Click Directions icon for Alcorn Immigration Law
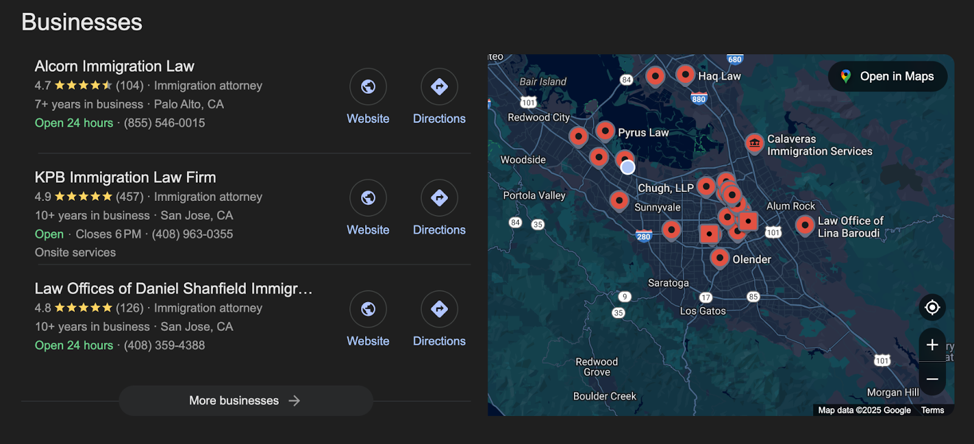This screenshot has height=444, width=974. [x=439, y=87]
